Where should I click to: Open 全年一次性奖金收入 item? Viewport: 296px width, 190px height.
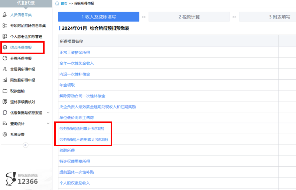[77, 63]
